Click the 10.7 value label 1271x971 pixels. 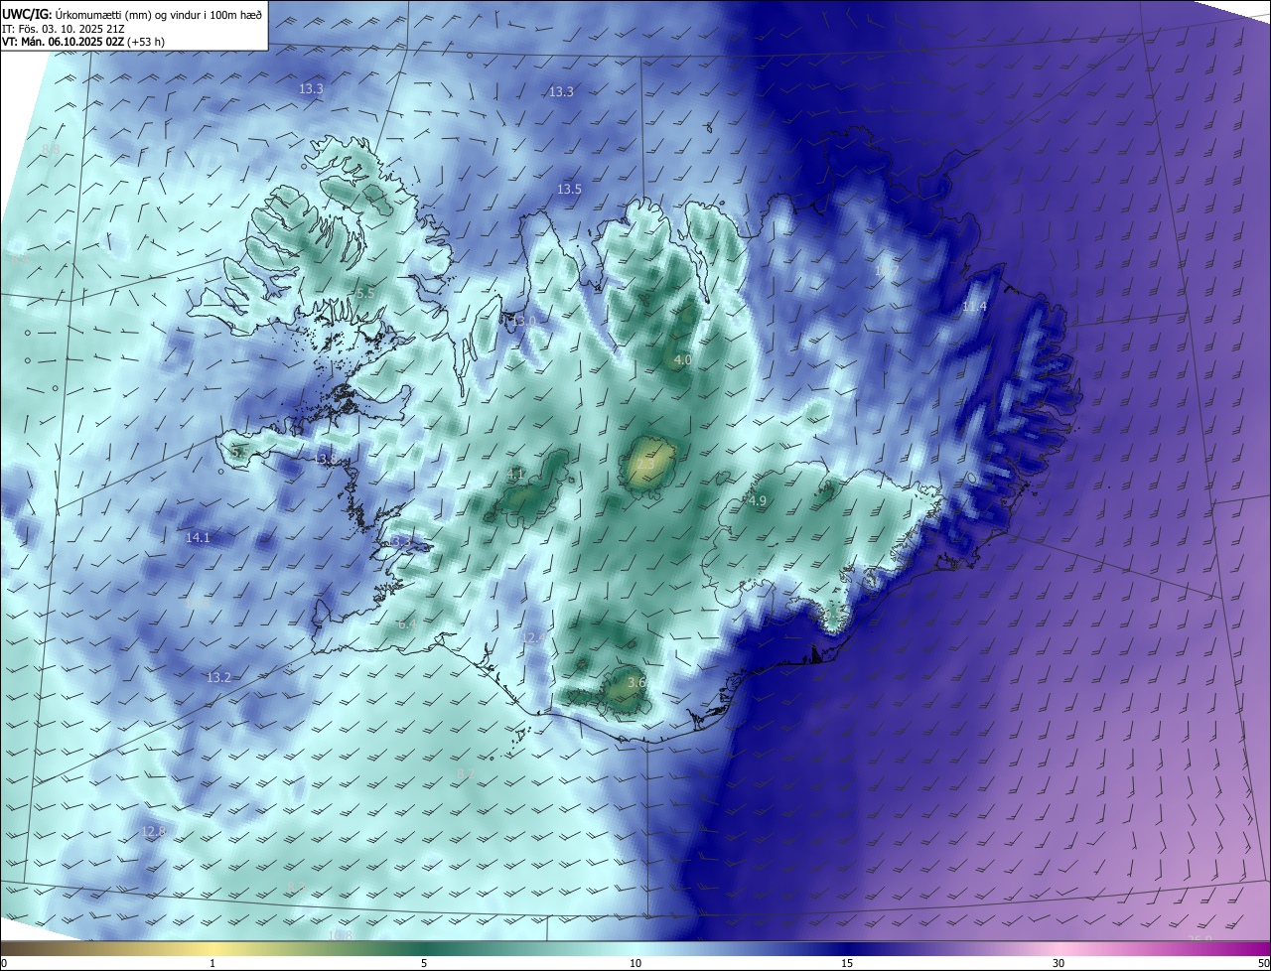click(x=886, y=270)
